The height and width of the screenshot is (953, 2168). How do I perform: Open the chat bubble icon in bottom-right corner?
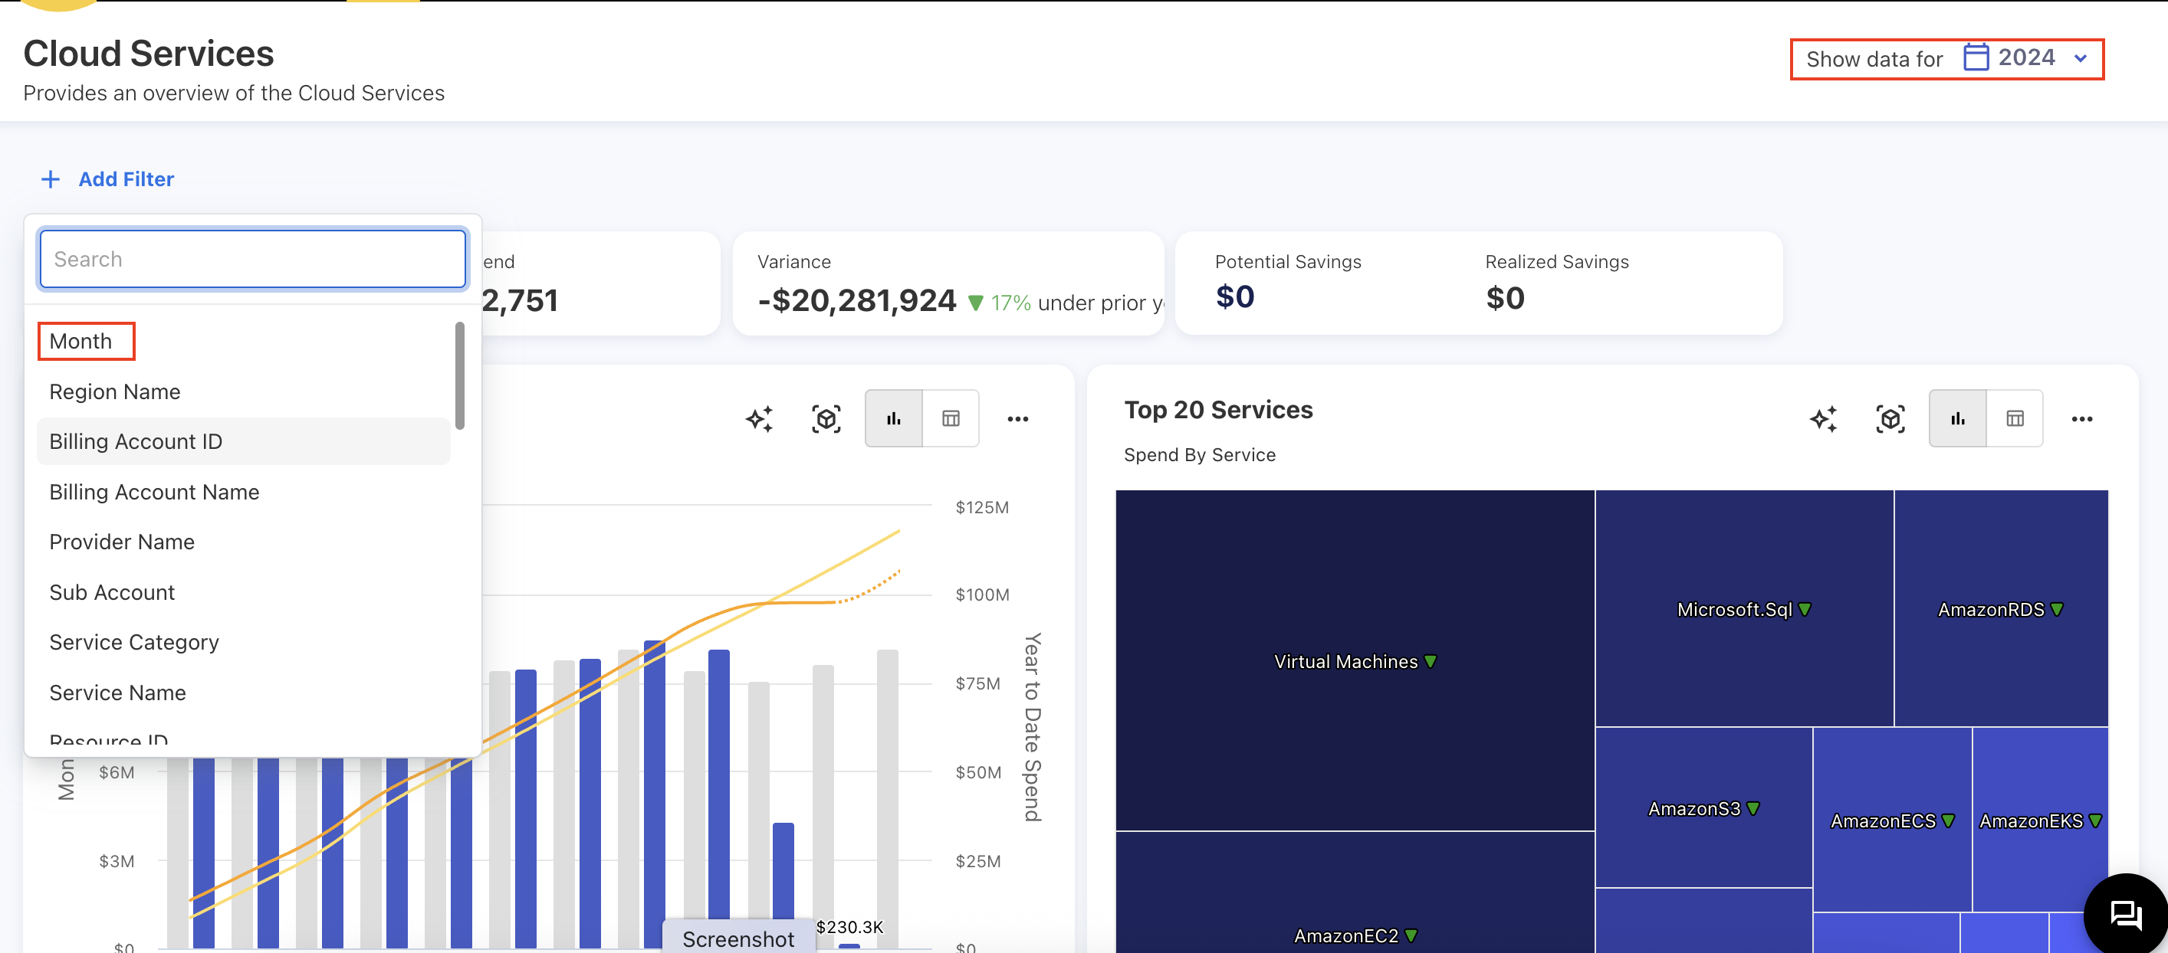point(2125,913)
